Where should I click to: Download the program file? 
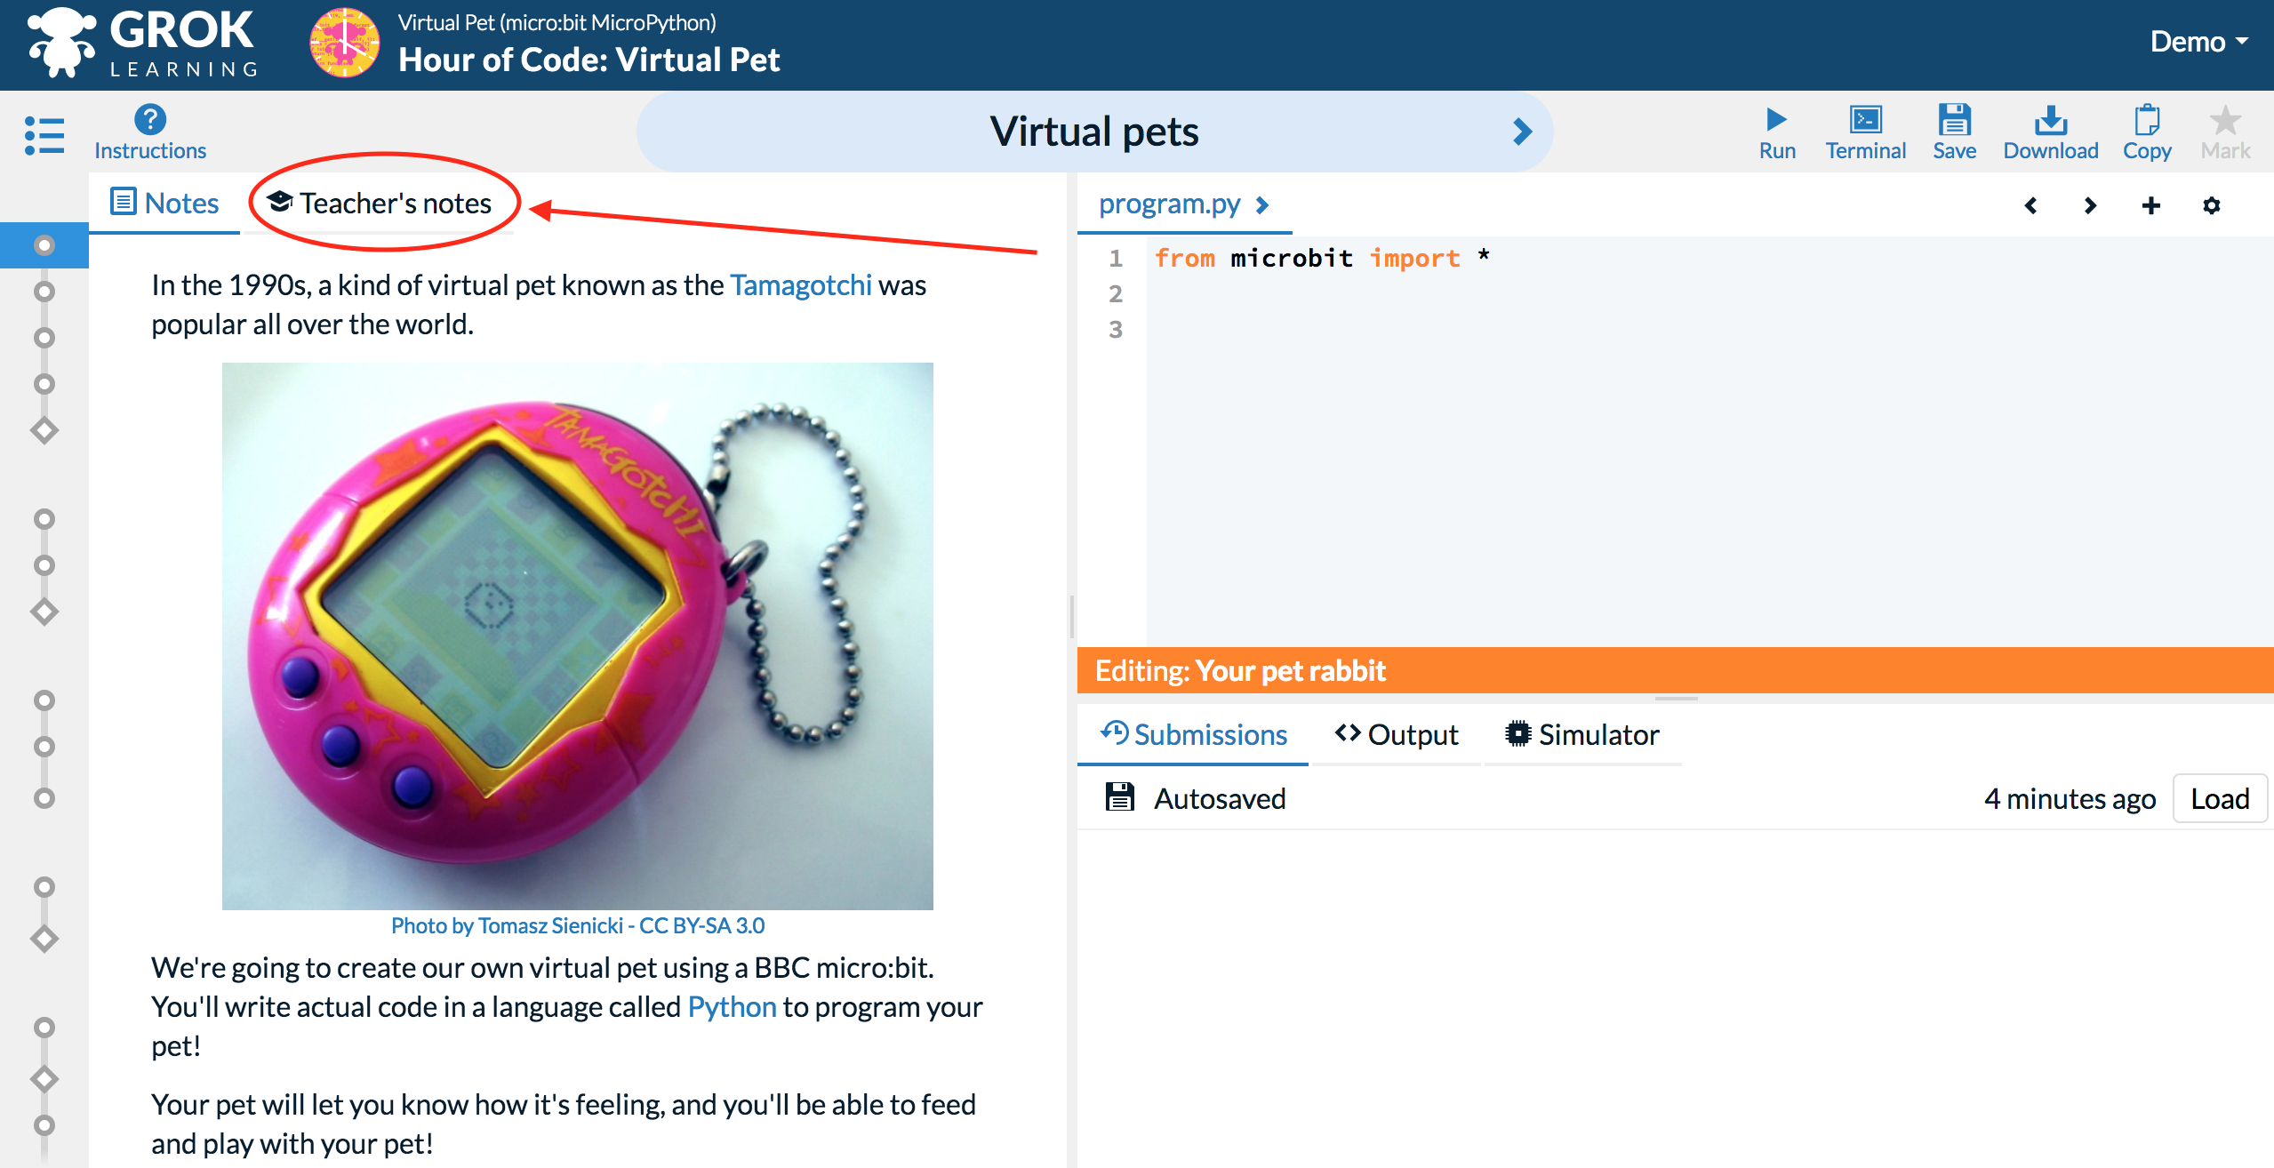pos(2051,131)
